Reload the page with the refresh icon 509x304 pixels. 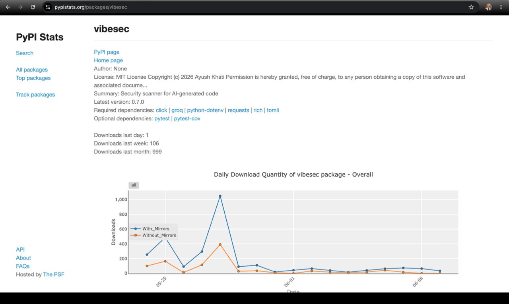coord(33,7)
